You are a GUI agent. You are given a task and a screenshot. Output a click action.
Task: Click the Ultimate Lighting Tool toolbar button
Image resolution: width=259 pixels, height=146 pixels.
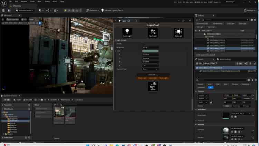tap(112, 10)
